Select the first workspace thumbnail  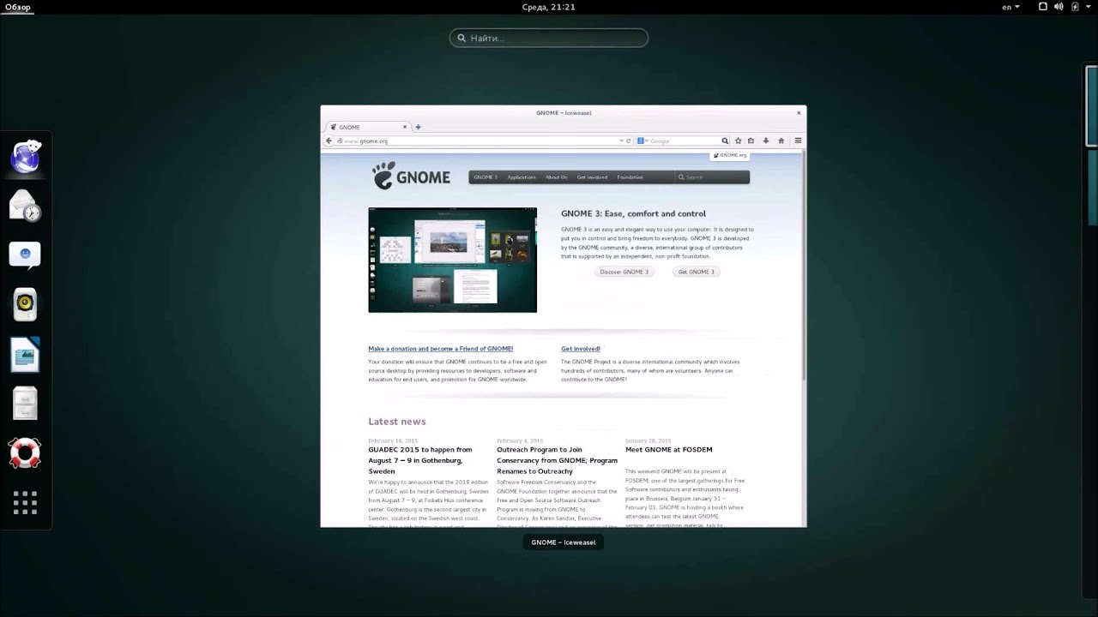click(1092, 105)
